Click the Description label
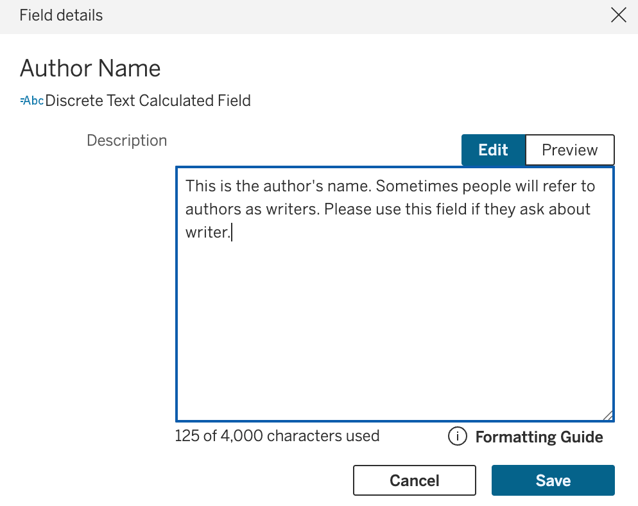Image resolution: width=638 pixels, height=506 pixels. (127, 141)
